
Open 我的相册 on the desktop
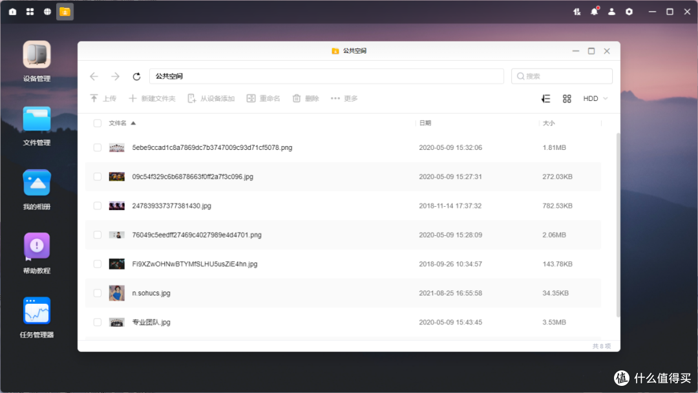coord(36,182)
